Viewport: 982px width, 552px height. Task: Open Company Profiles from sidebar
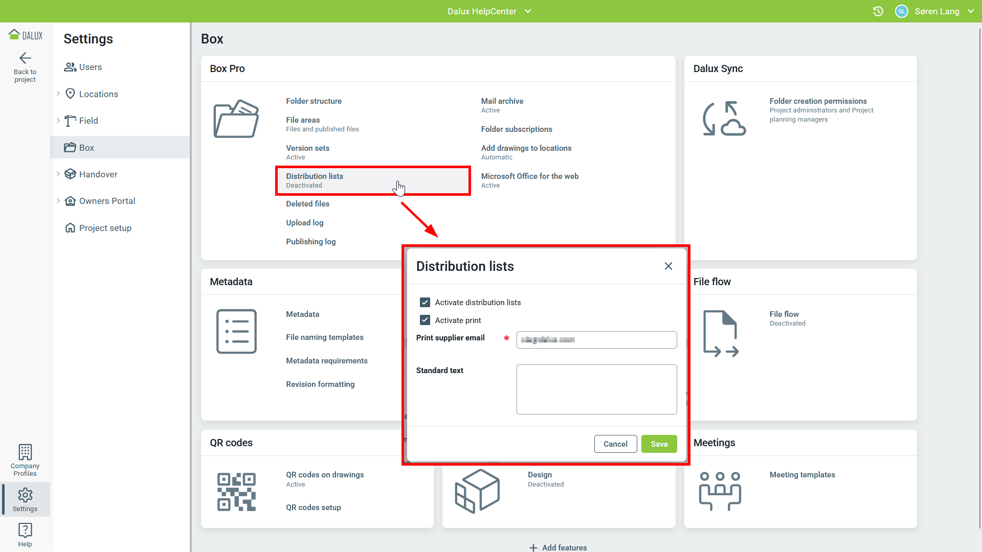click(x=25, y=460)
